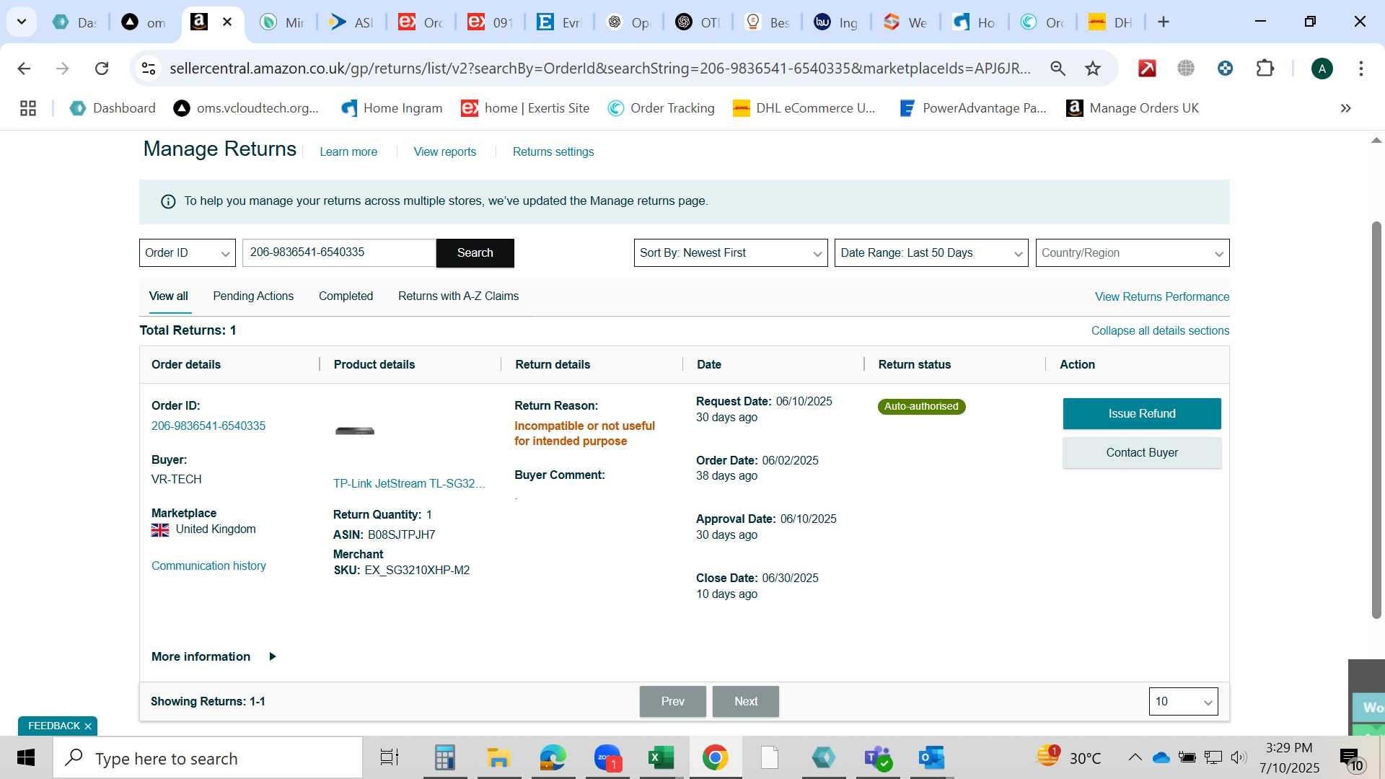Open View Returns Performance link
1385x779 pixels.
pos(1162,297)
